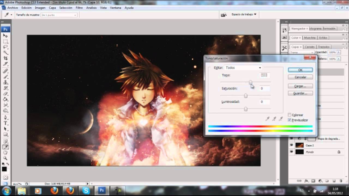Select the Lasso tool
Image resolution: width=349 pixels, height=196 pixels.
[x=5, y=47]
